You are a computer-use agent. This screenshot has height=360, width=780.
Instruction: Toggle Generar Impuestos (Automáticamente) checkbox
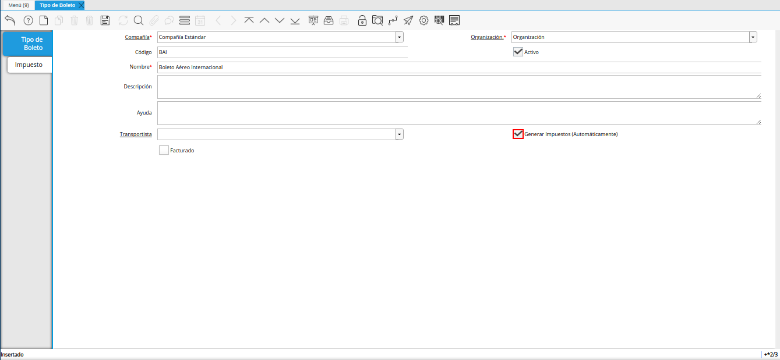click(518, 134)
